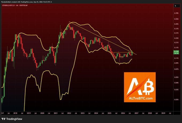The height and width of the screenshot is (123, 182).
Task: Click the 2022 time axis label
Action: (69, 113)
